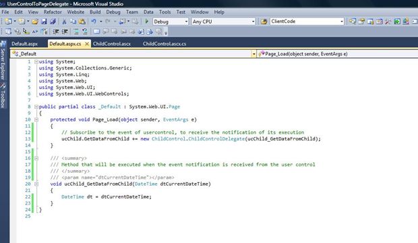Collapse the _Default class outline on line 8
The width and height of the screenshot is (418, 243).
[36, 107]
